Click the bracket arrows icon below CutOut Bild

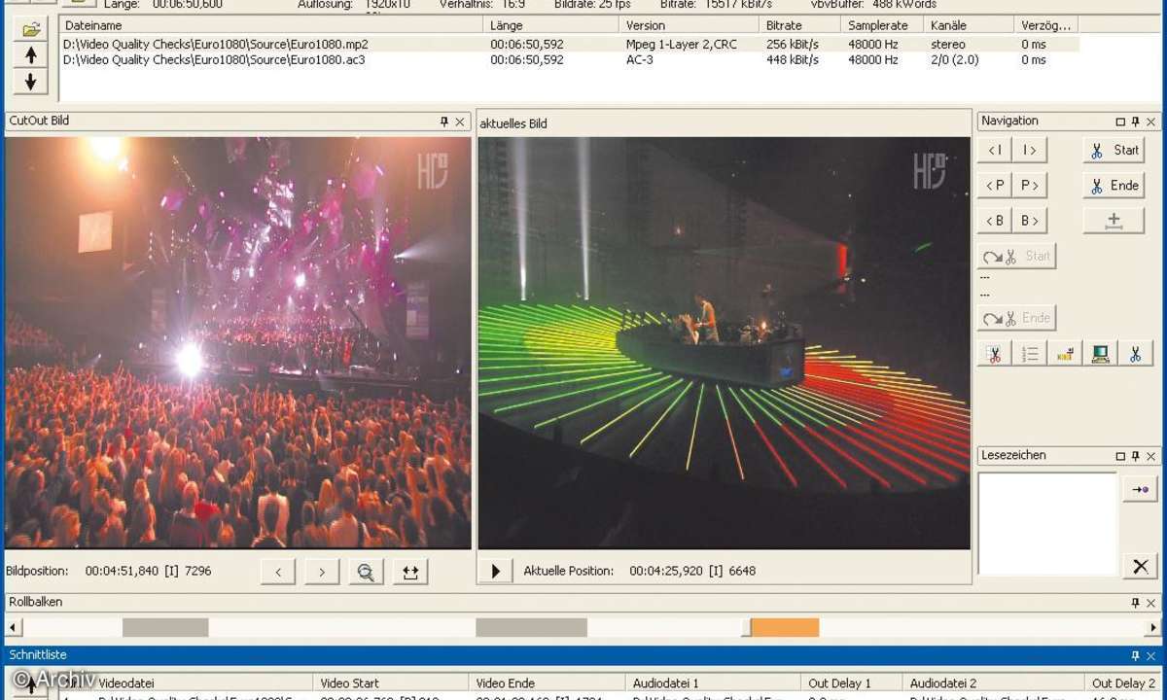point(410,572)
